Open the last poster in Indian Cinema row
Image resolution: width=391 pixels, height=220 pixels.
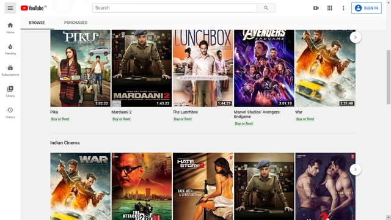(326, 186)
